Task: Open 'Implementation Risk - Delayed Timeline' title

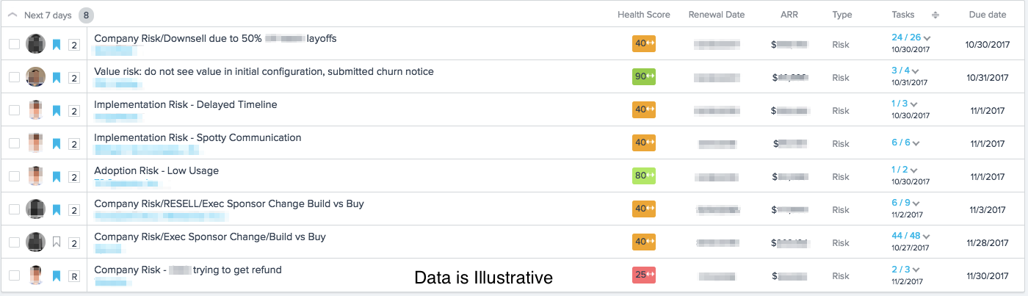Action: click(x=186, y=104)
